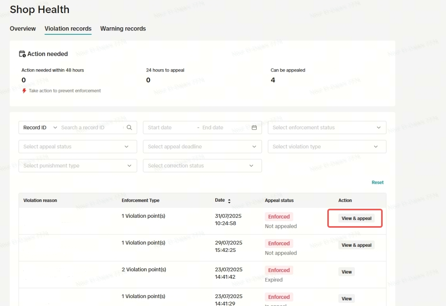Image resolution: width=446 pixels, height=306 pixels.
Task: Click the Action needed calendar icon
Action: [22, 54]
